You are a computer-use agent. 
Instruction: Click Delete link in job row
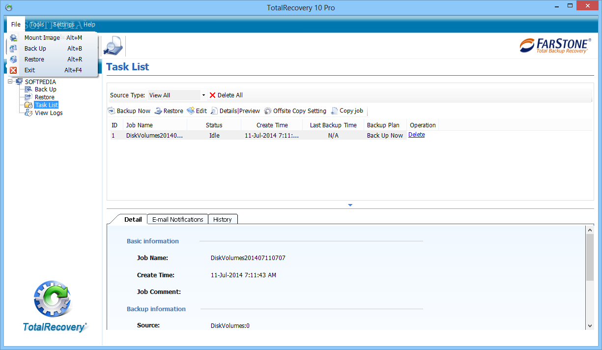(417, 135)
